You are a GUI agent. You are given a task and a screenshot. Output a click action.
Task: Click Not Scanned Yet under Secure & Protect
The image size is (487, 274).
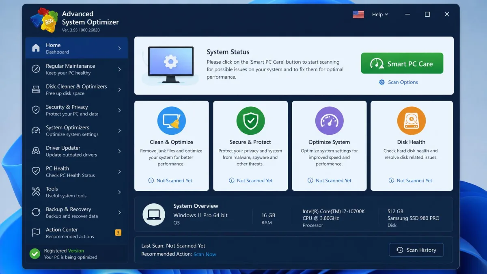[x=254, y=181]
